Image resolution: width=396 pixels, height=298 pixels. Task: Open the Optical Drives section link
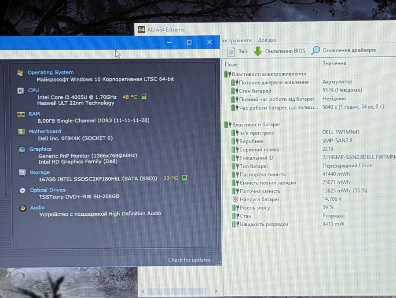[48, 190]
